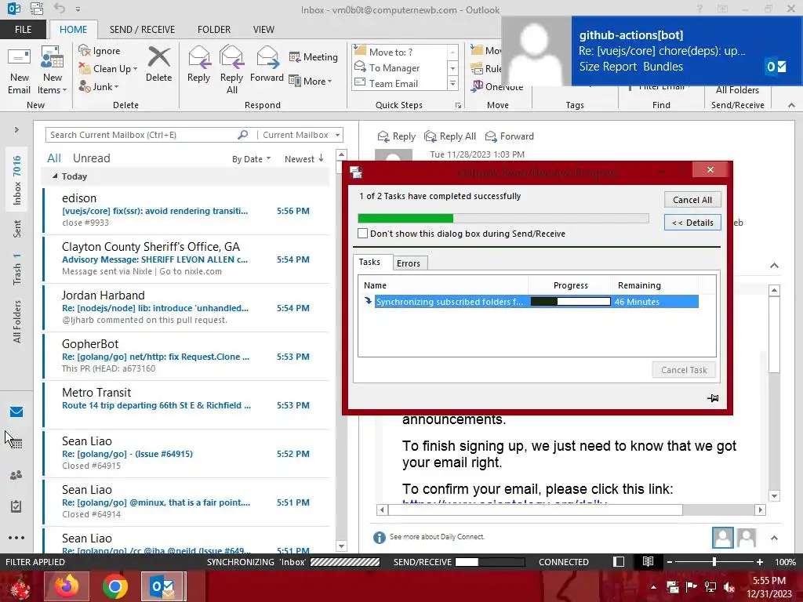
Task: Collapse the ribbon
Action: 791,105
